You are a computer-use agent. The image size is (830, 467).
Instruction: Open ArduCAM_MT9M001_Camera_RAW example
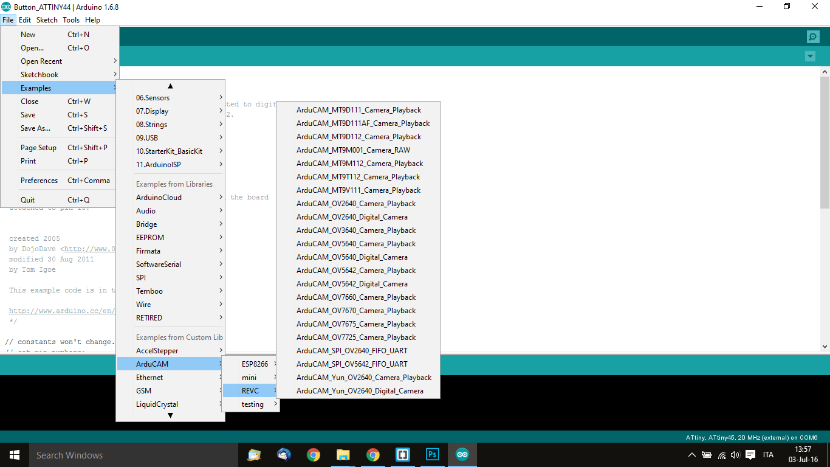click(358, 150)
